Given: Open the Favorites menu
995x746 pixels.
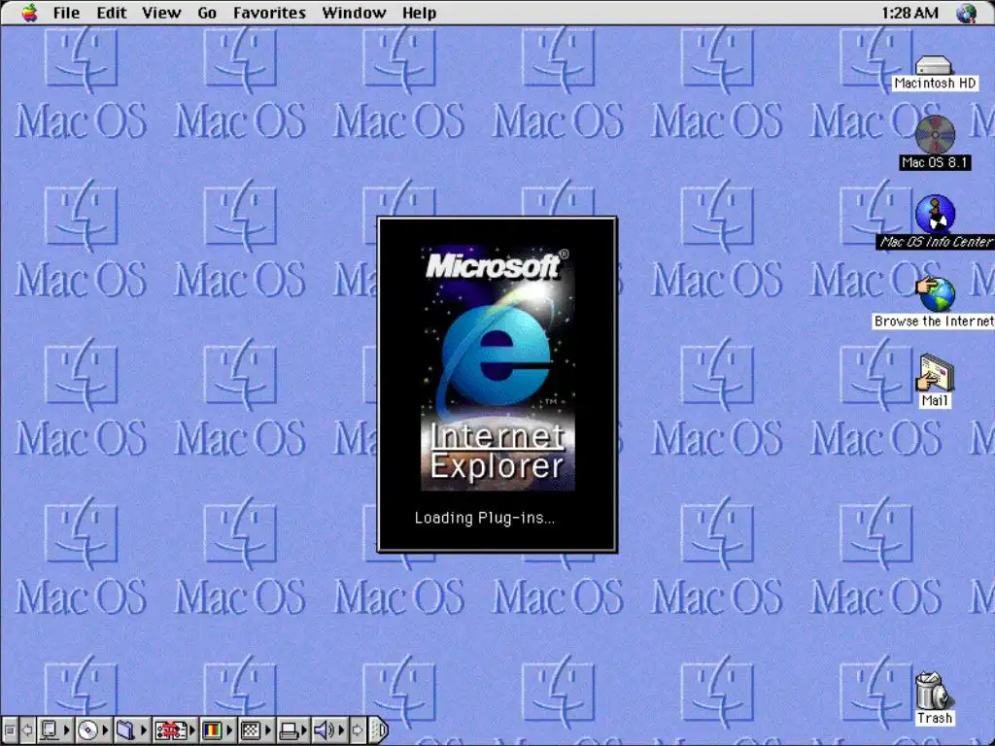Looking at the screenshot, I should pos(269,13).
